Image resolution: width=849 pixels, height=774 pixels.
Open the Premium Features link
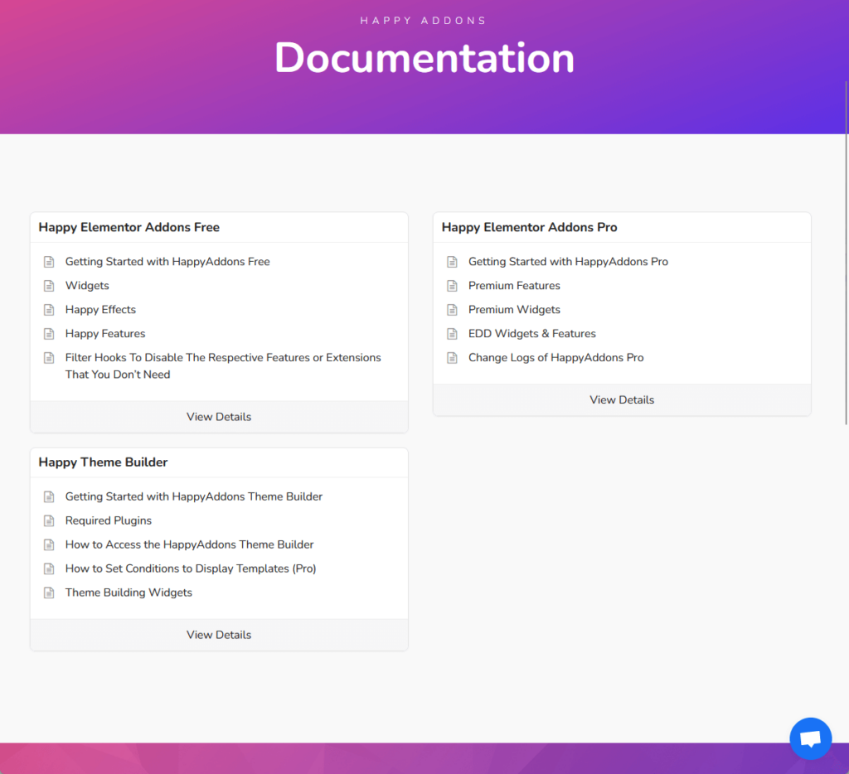(x=514, y=285)
